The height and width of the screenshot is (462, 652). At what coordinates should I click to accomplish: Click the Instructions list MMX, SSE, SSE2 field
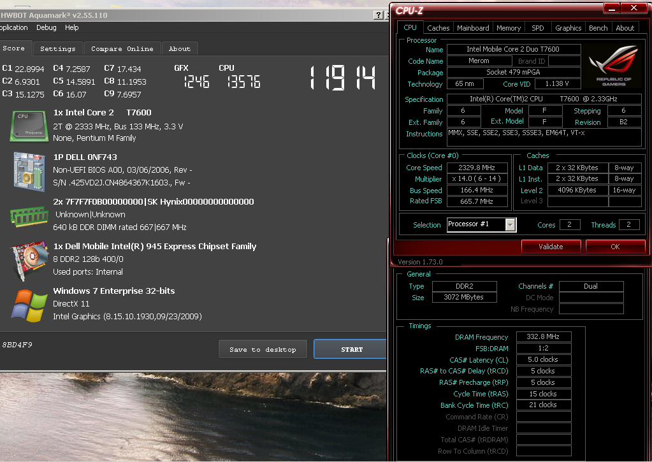point(544,137)
